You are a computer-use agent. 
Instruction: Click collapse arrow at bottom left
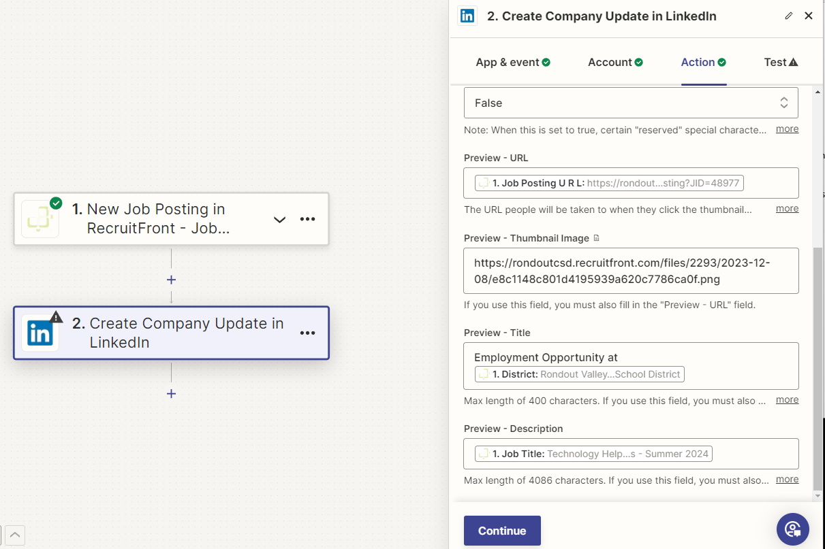point(16,535)
